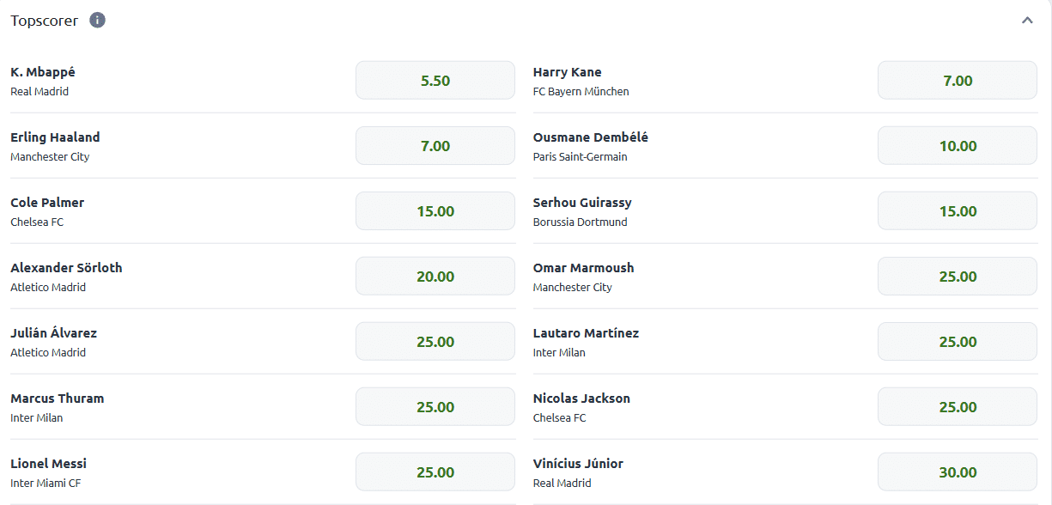Viewport: 1052px width, 505px height.
Task: Pick Erling Haaland top scorer odds
Action: 435,146
